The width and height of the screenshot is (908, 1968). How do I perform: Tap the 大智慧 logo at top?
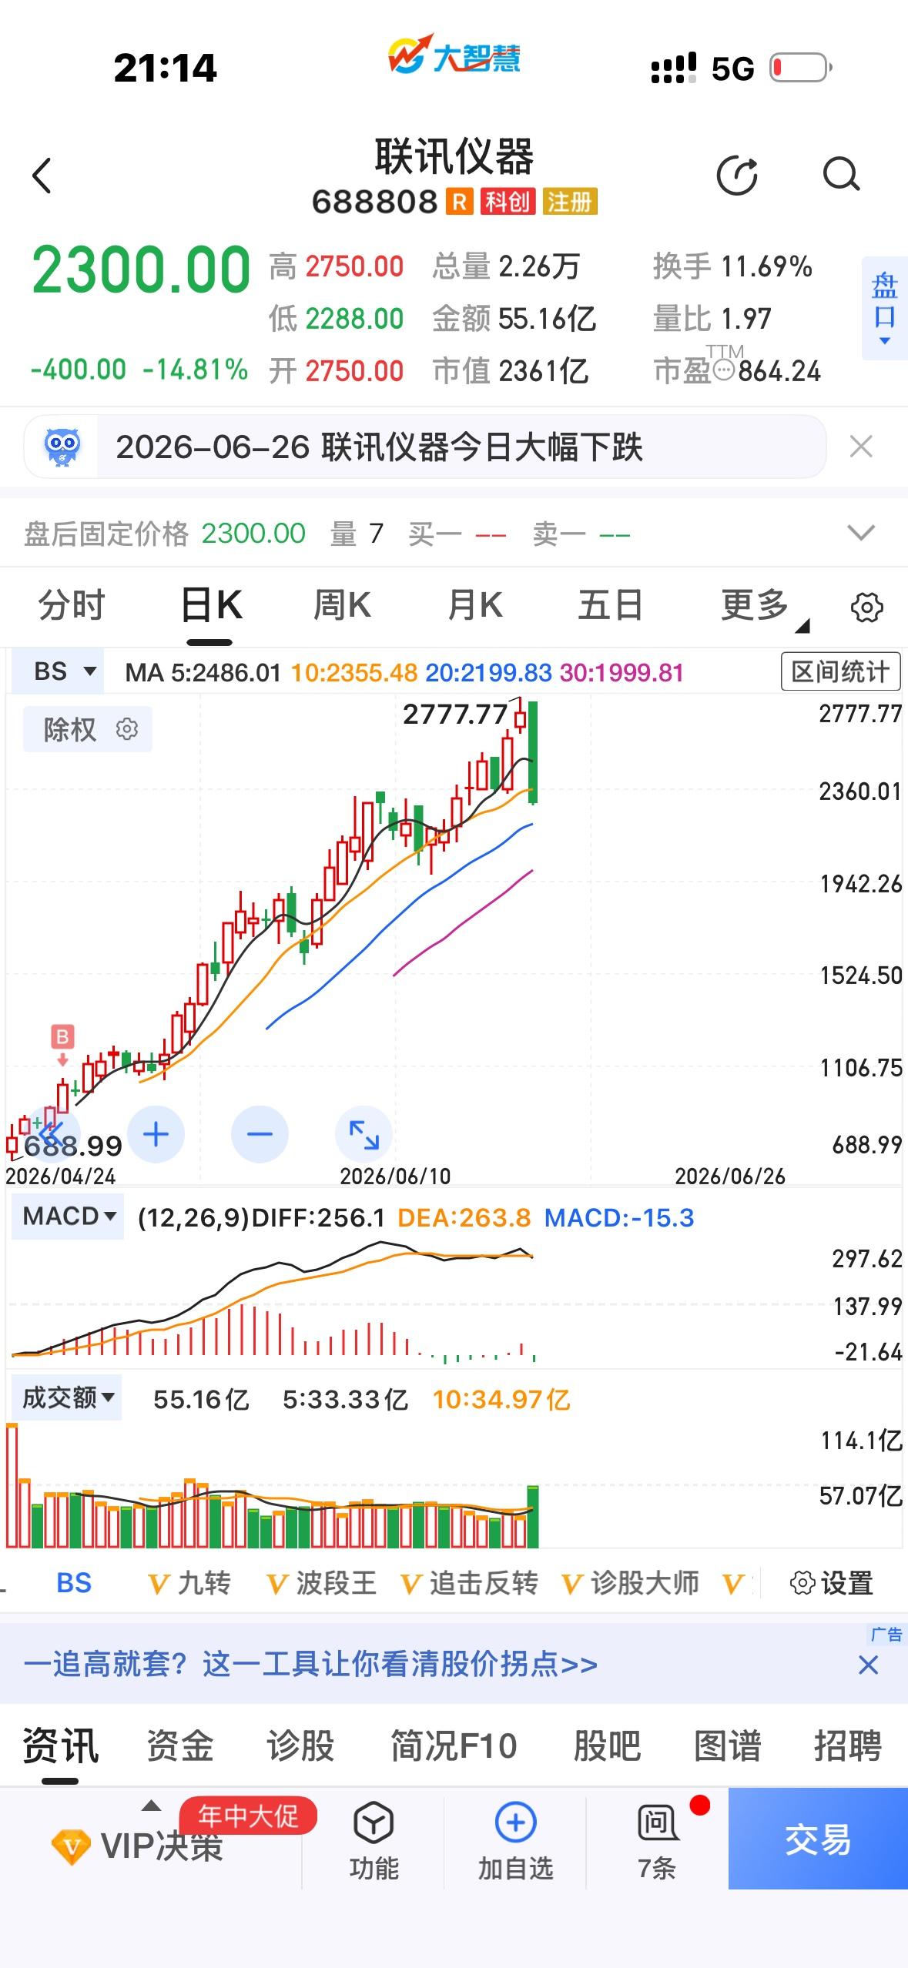point(454,55)
